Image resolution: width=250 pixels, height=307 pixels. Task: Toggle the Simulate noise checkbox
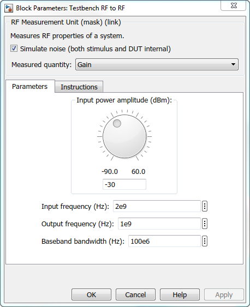point(14,49)
